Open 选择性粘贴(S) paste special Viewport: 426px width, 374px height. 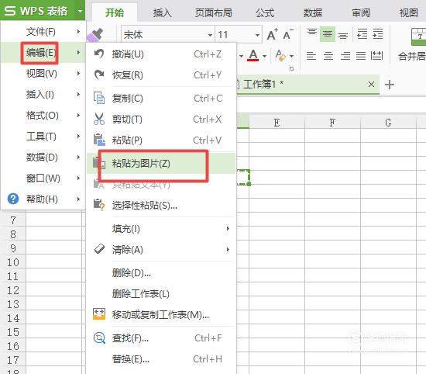pyautogui.click(x=161, y=206)
